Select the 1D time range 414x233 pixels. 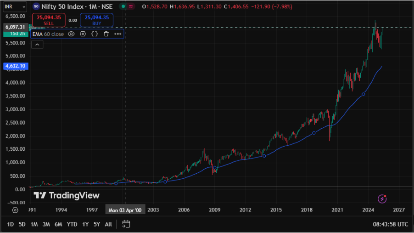(x=10, y=224)
